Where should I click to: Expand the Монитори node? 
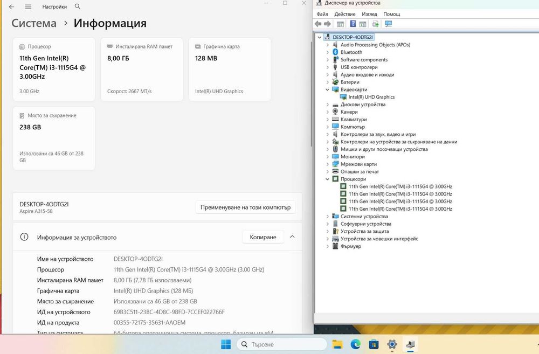pos(328,156)
